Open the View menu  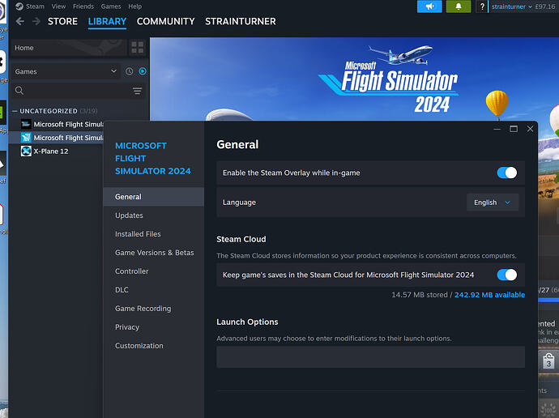tap(58, 6)
